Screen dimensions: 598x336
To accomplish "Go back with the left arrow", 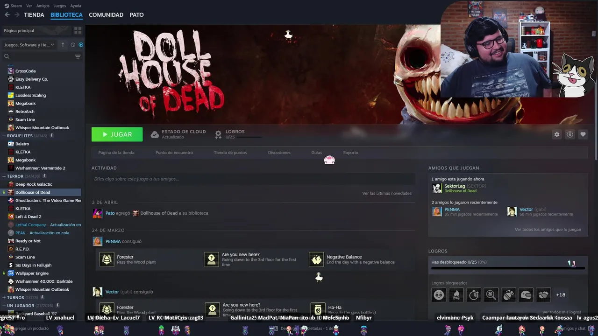I will pyautogui.click(x=7, y=15).
